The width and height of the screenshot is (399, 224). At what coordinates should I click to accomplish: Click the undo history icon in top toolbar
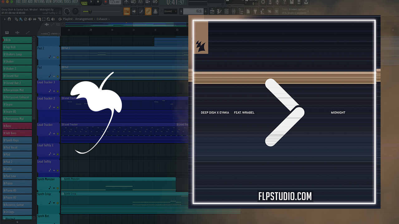(x=263, y=2)
